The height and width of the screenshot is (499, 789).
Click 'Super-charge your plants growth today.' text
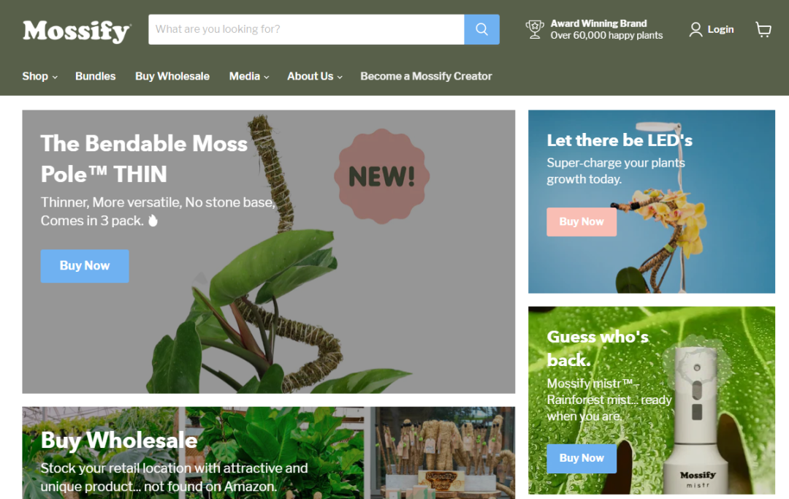616,171
